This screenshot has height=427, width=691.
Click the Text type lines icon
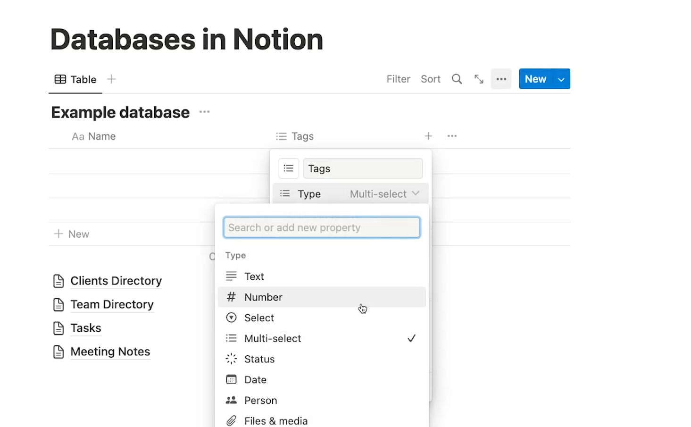(x=231, y=276)
